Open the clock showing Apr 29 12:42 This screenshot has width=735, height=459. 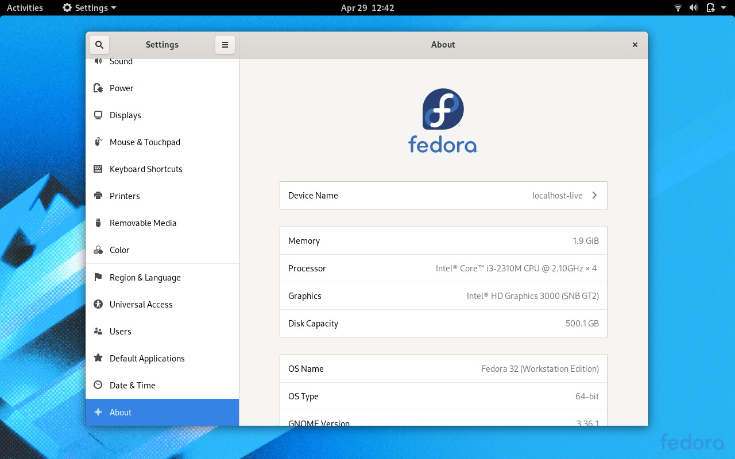(367, 8)
